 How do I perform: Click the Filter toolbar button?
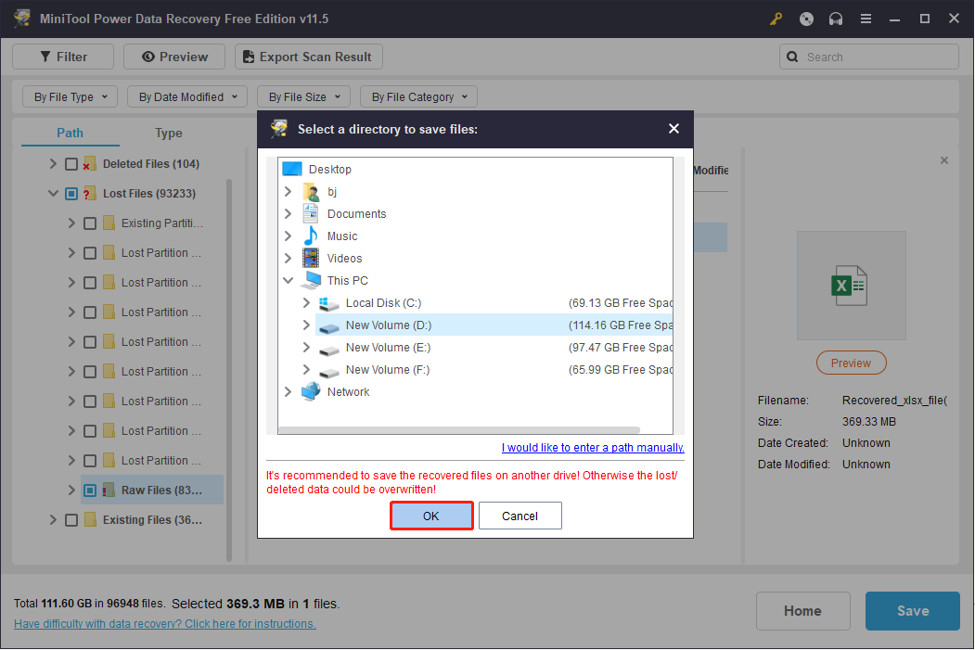click(x=63, y=57)
